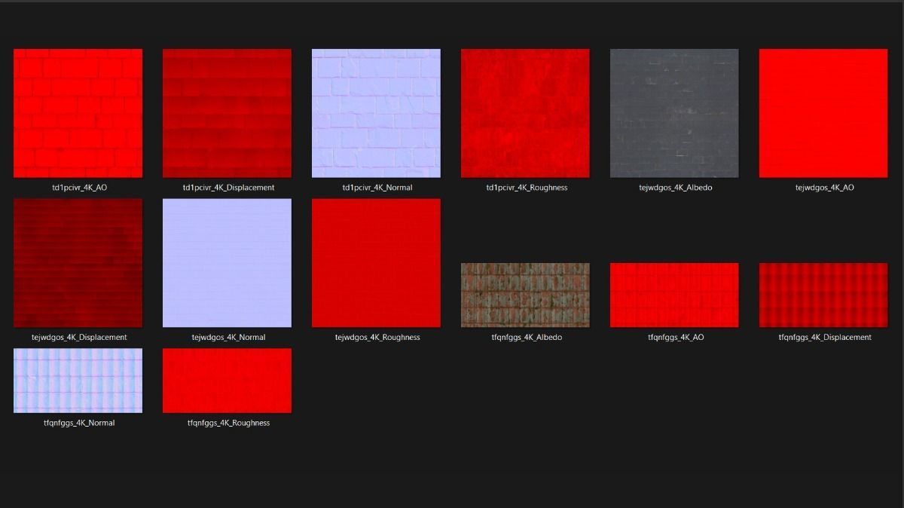Open the tfqnfggs_4K_AO texture thumbnail
Viewport: 904px width, 508px height.
pyautogui.click(x=673, y=295)
